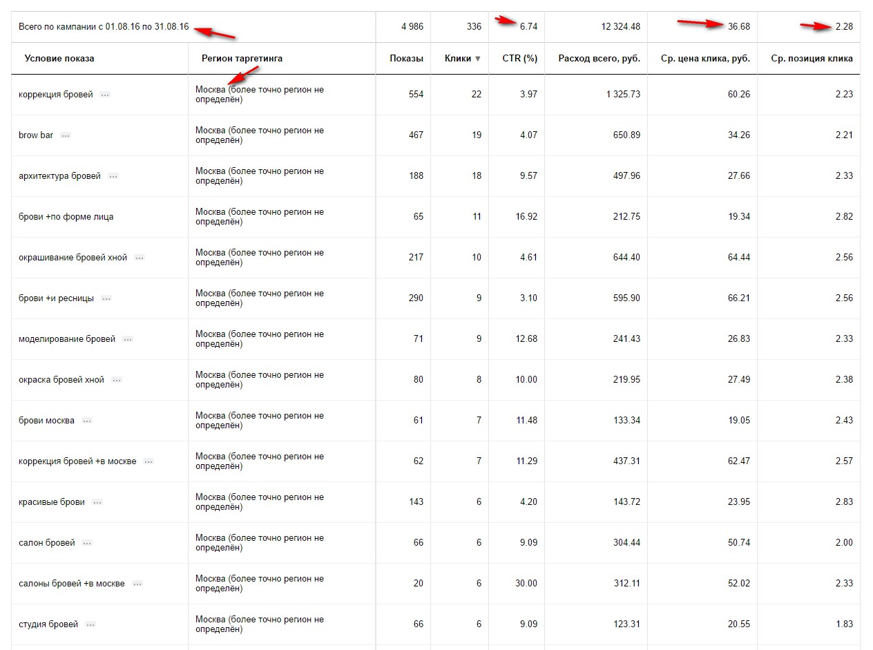This screenshot has height=650, width=873.
Task: Open ellipsis menu next to брови +и ресницы
Action: pyautogui.click(x=106, y=298)
